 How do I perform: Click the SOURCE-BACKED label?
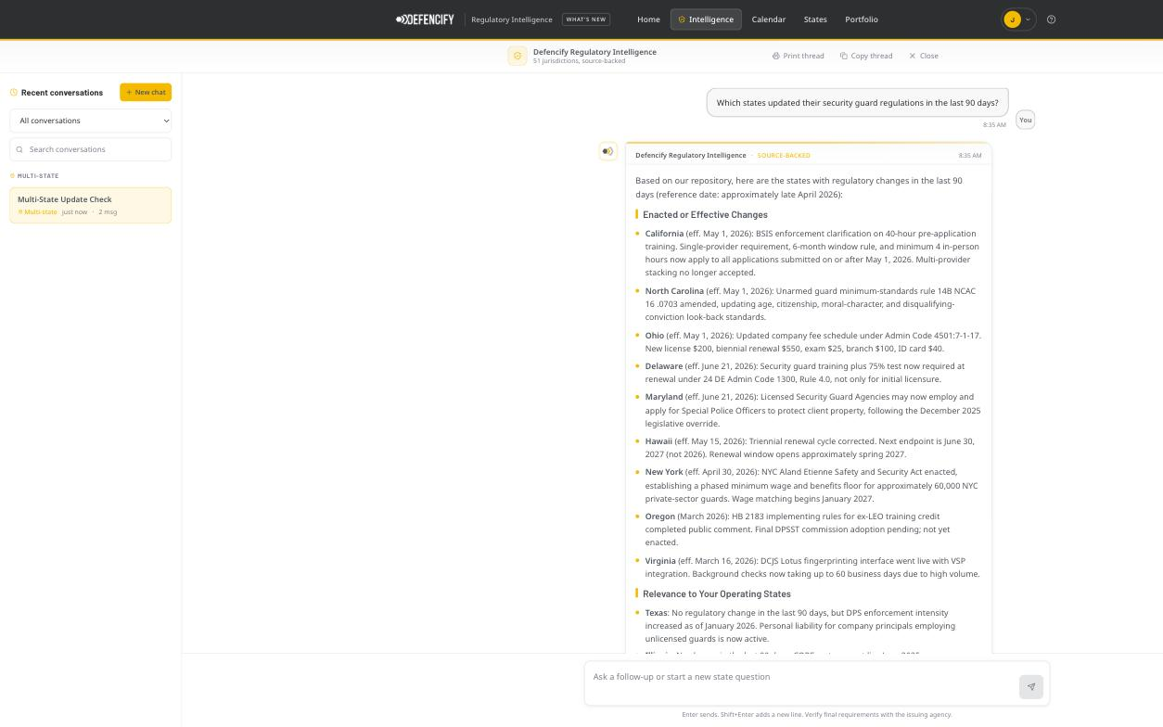coord(784,156)
